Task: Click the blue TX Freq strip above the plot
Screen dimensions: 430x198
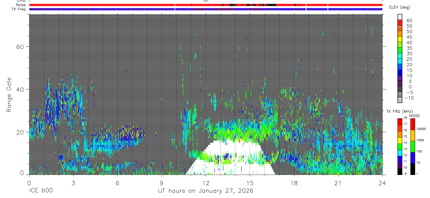Action: 206,9
